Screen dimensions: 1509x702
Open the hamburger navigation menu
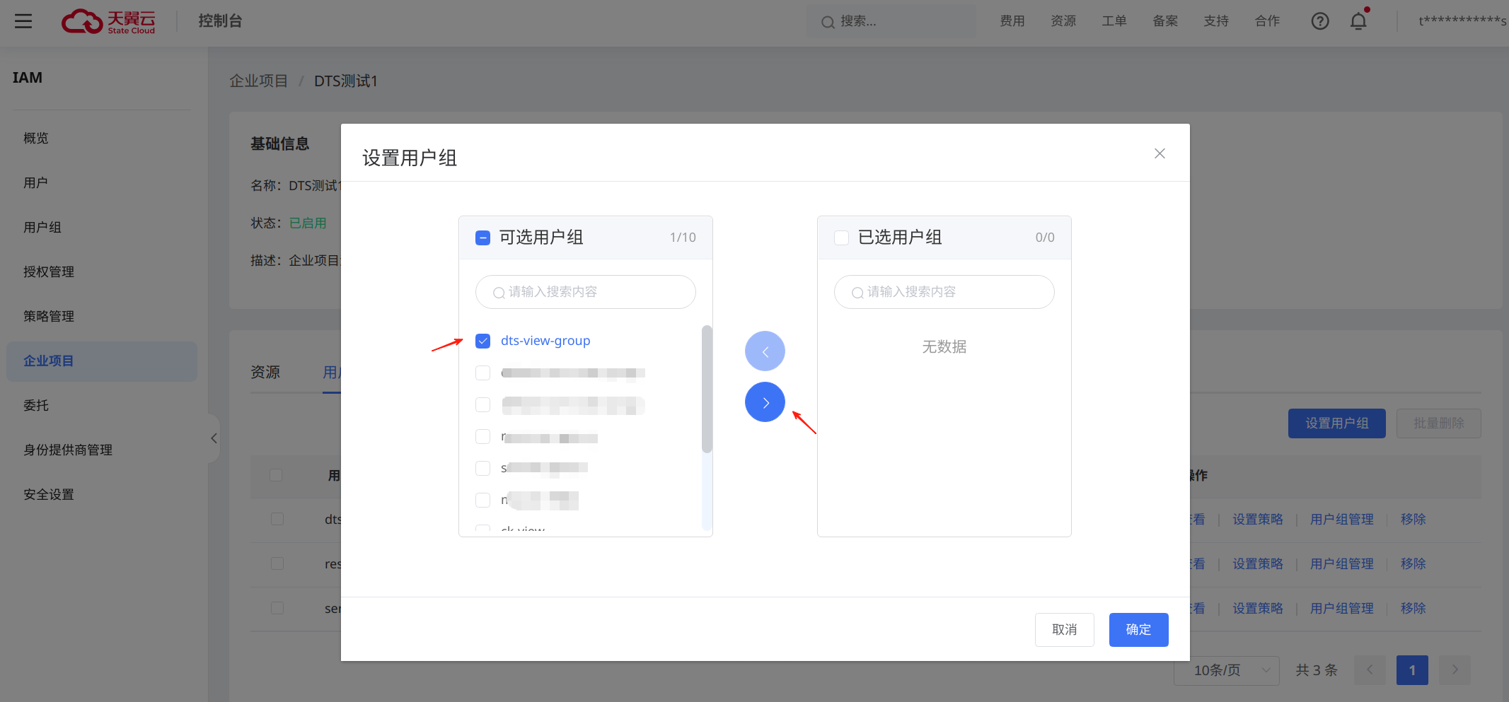(x=23, y=21)
